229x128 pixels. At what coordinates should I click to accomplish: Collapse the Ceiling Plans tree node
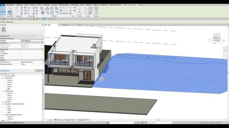tap(3, 91)
